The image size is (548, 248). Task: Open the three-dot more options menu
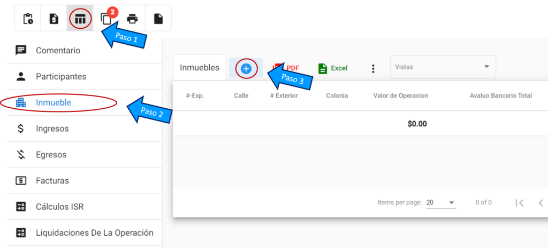[373, 68]
